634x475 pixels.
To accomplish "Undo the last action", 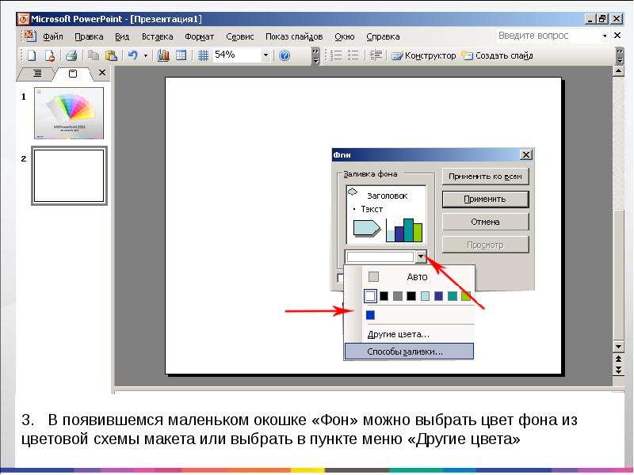I will point(133,55).
